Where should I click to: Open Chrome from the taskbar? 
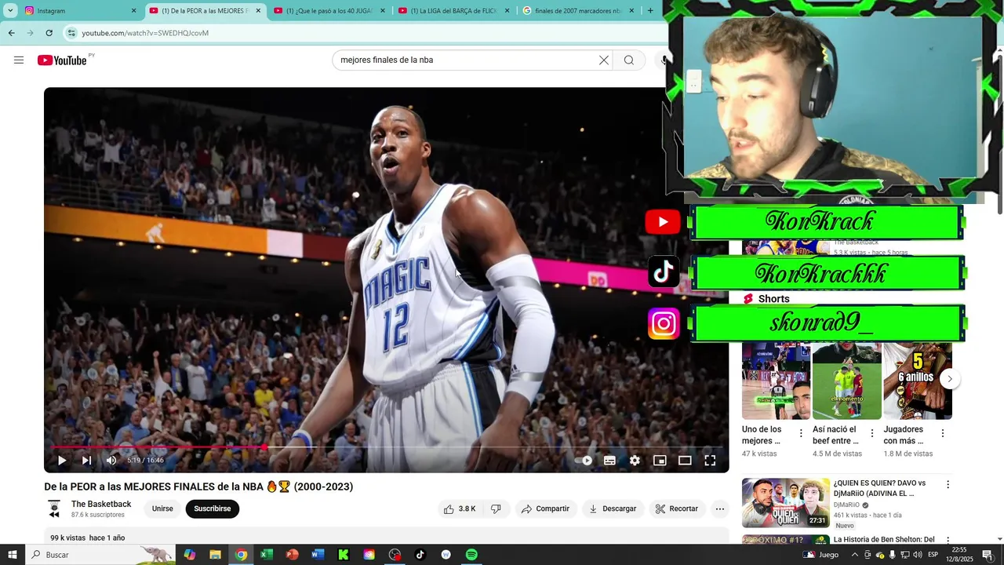click(241, 555)
